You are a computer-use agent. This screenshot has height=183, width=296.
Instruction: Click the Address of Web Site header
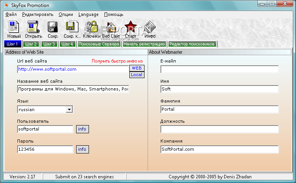click(76, 52)
